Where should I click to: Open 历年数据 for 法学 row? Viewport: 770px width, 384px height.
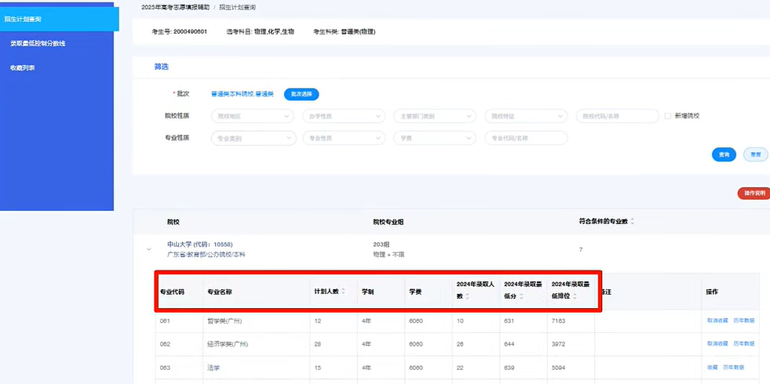[x=734, y=368]
